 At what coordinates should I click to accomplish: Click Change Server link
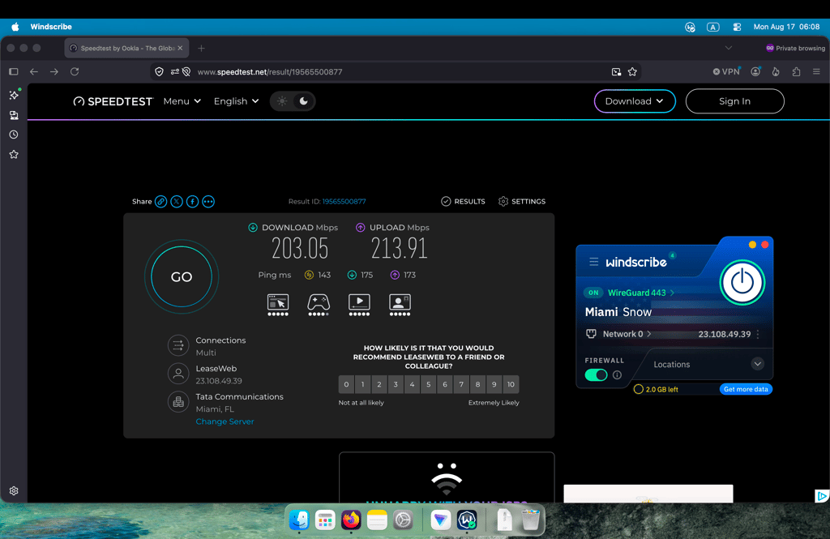pyautogui.click(x=225, y=421)
